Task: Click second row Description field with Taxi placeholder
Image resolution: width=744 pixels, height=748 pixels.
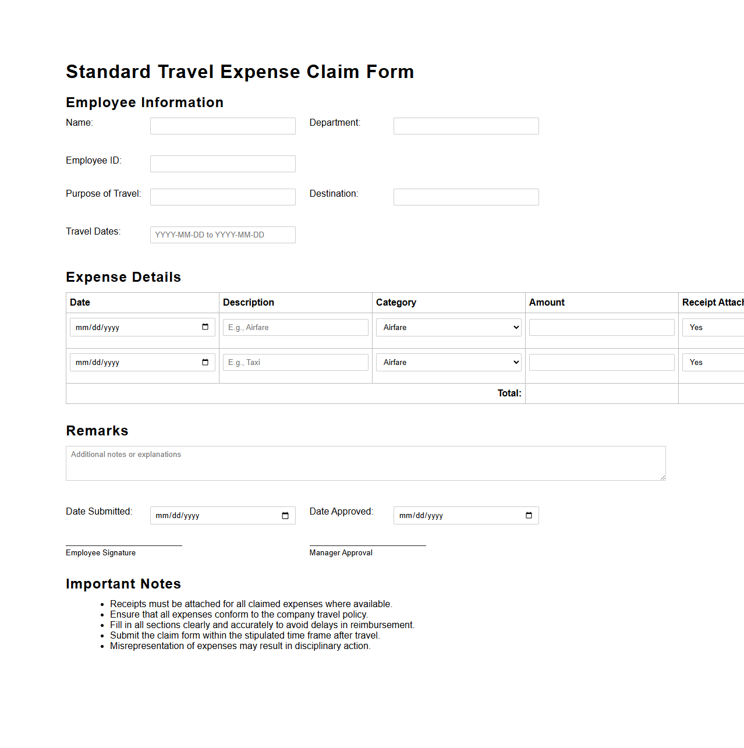Action: click(x=295, y=362)
